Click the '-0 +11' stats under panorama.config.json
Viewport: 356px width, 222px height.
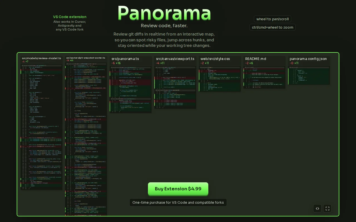pos(294,63)
